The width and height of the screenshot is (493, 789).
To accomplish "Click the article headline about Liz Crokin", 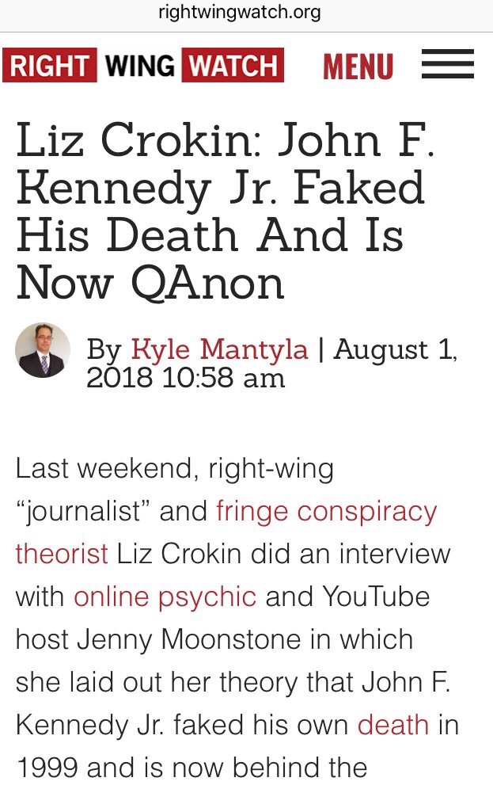I will pos(222,212).
